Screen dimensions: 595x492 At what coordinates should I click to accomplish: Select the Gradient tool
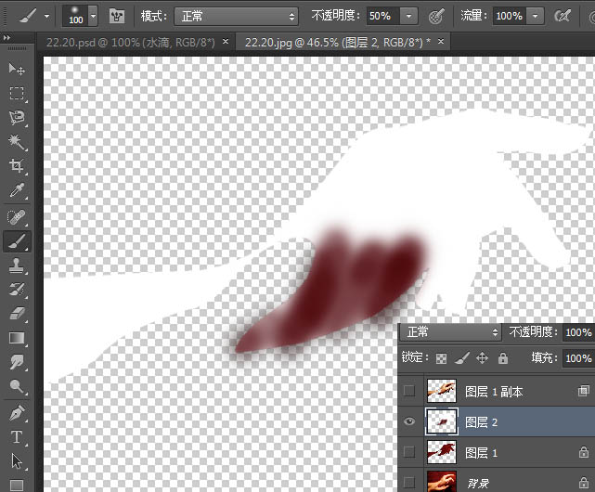point(17,338)
